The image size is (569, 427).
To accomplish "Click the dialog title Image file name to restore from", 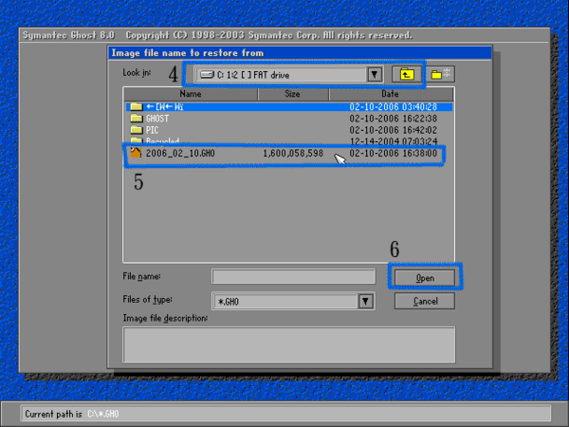I will click(x=188, y=53).
